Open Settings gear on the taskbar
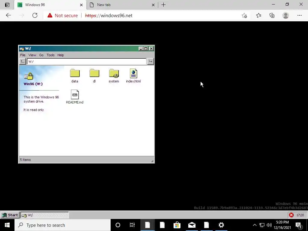Image resolution: width=308 pixels, height=231 pixels. 221,225
